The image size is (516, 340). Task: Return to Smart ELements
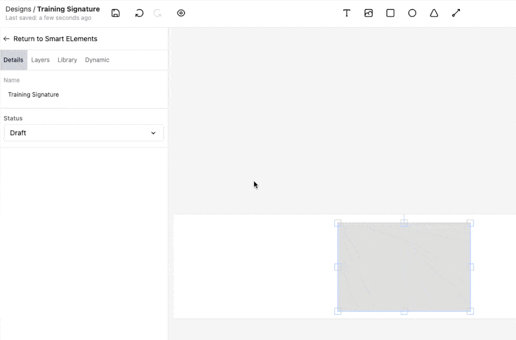click(55, 39)
